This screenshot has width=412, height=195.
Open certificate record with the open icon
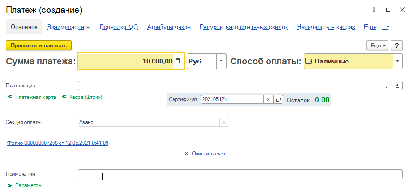pos(278,100)
